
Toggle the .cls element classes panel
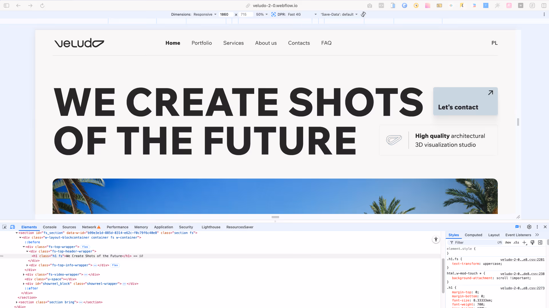[516, 242]
